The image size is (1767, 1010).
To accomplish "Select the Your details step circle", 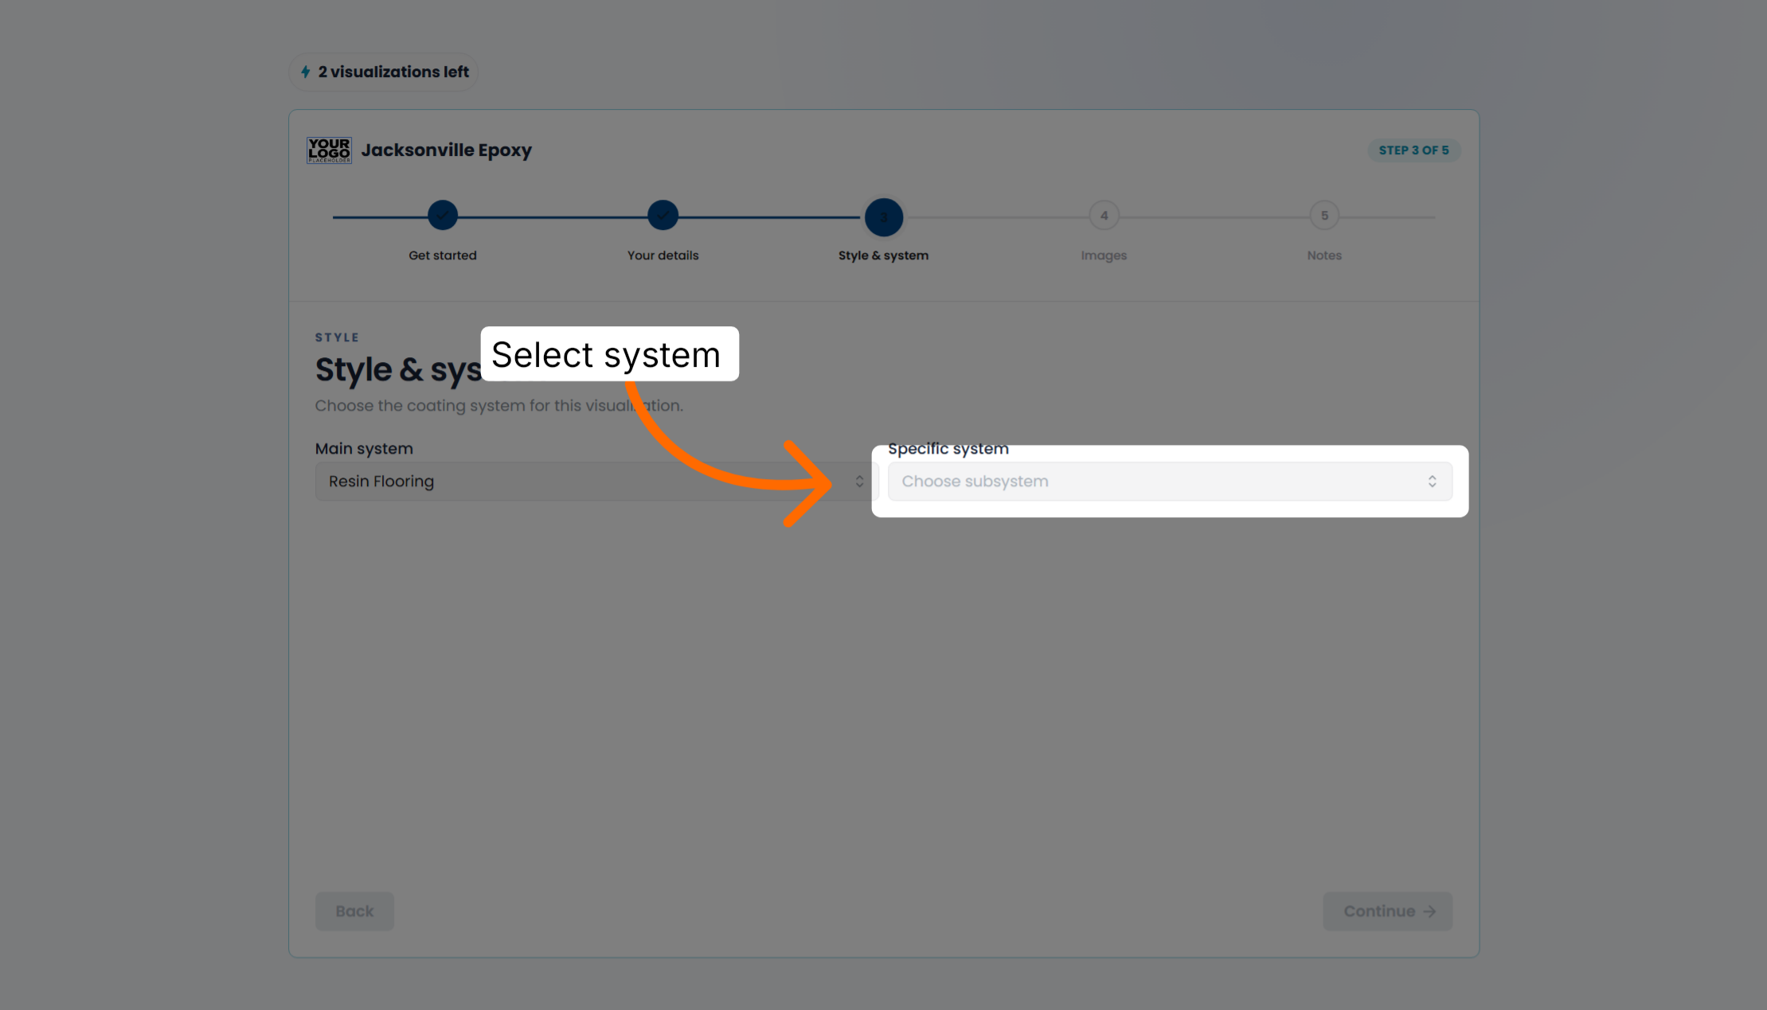I will [x=663, y=215].
